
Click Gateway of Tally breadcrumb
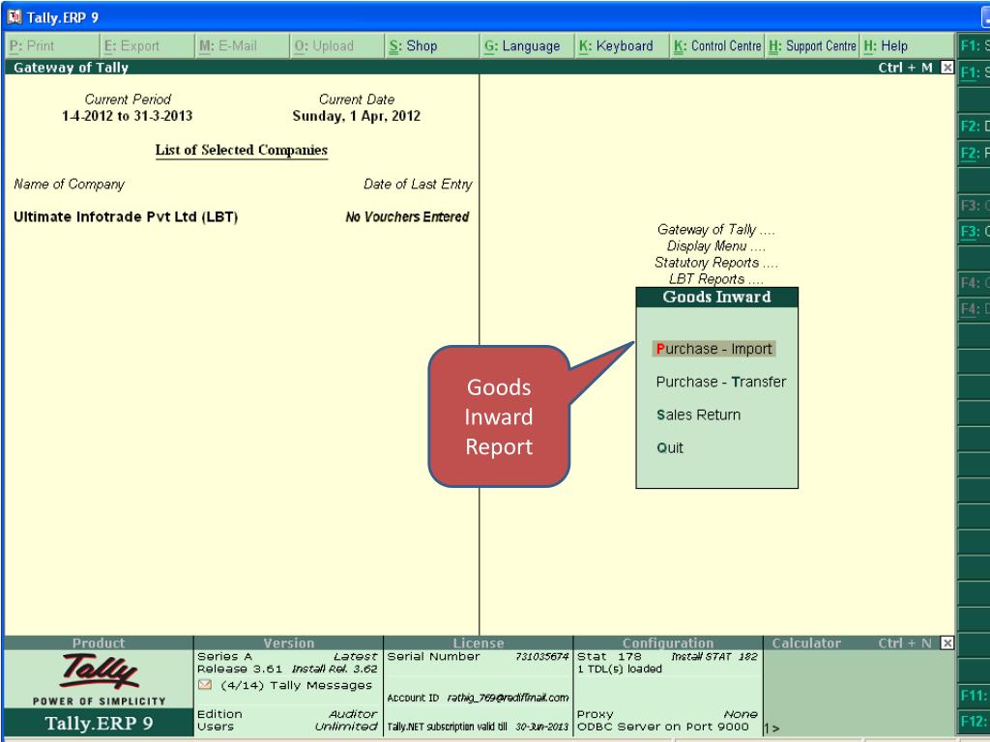coord(716,230)
